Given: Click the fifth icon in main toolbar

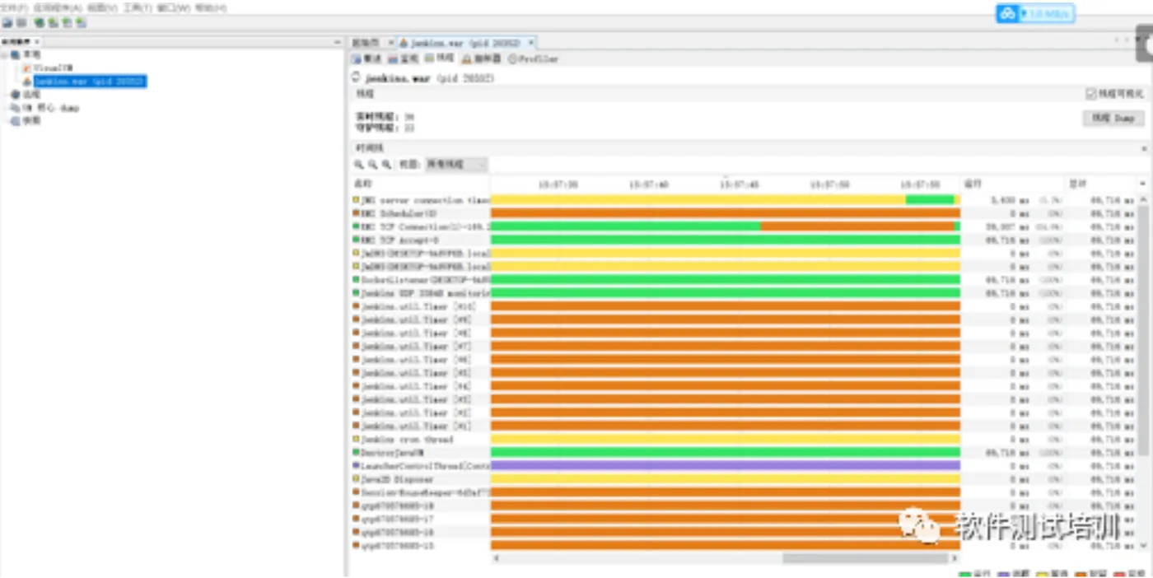Looking at the screenshot, I should coord(68,23).
